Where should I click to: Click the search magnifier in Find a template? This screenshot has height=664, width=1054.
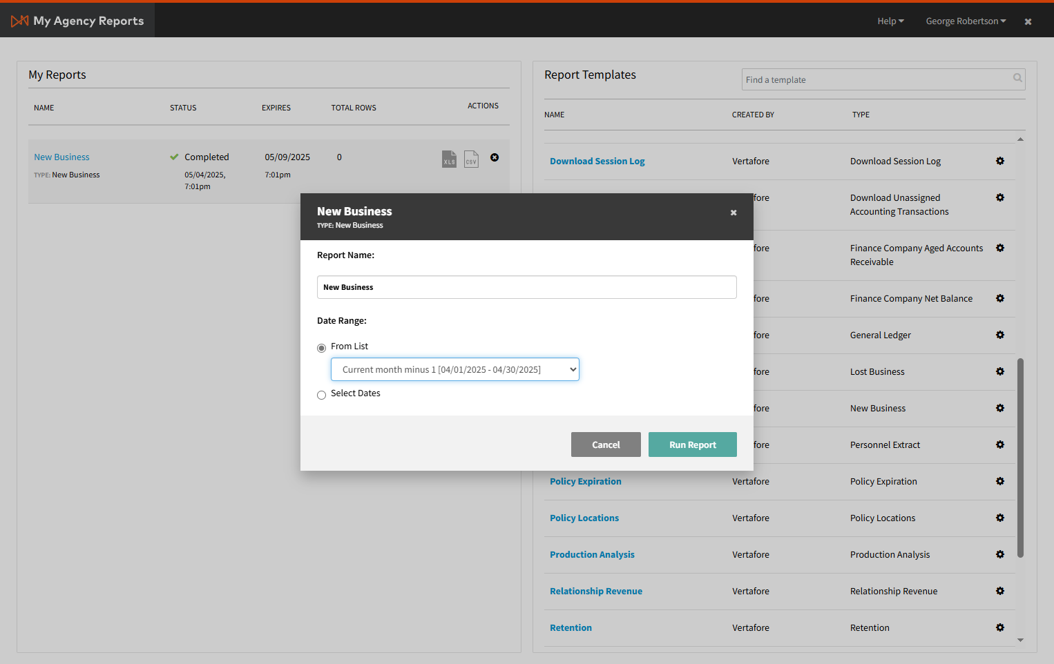tap(1017, 78)
